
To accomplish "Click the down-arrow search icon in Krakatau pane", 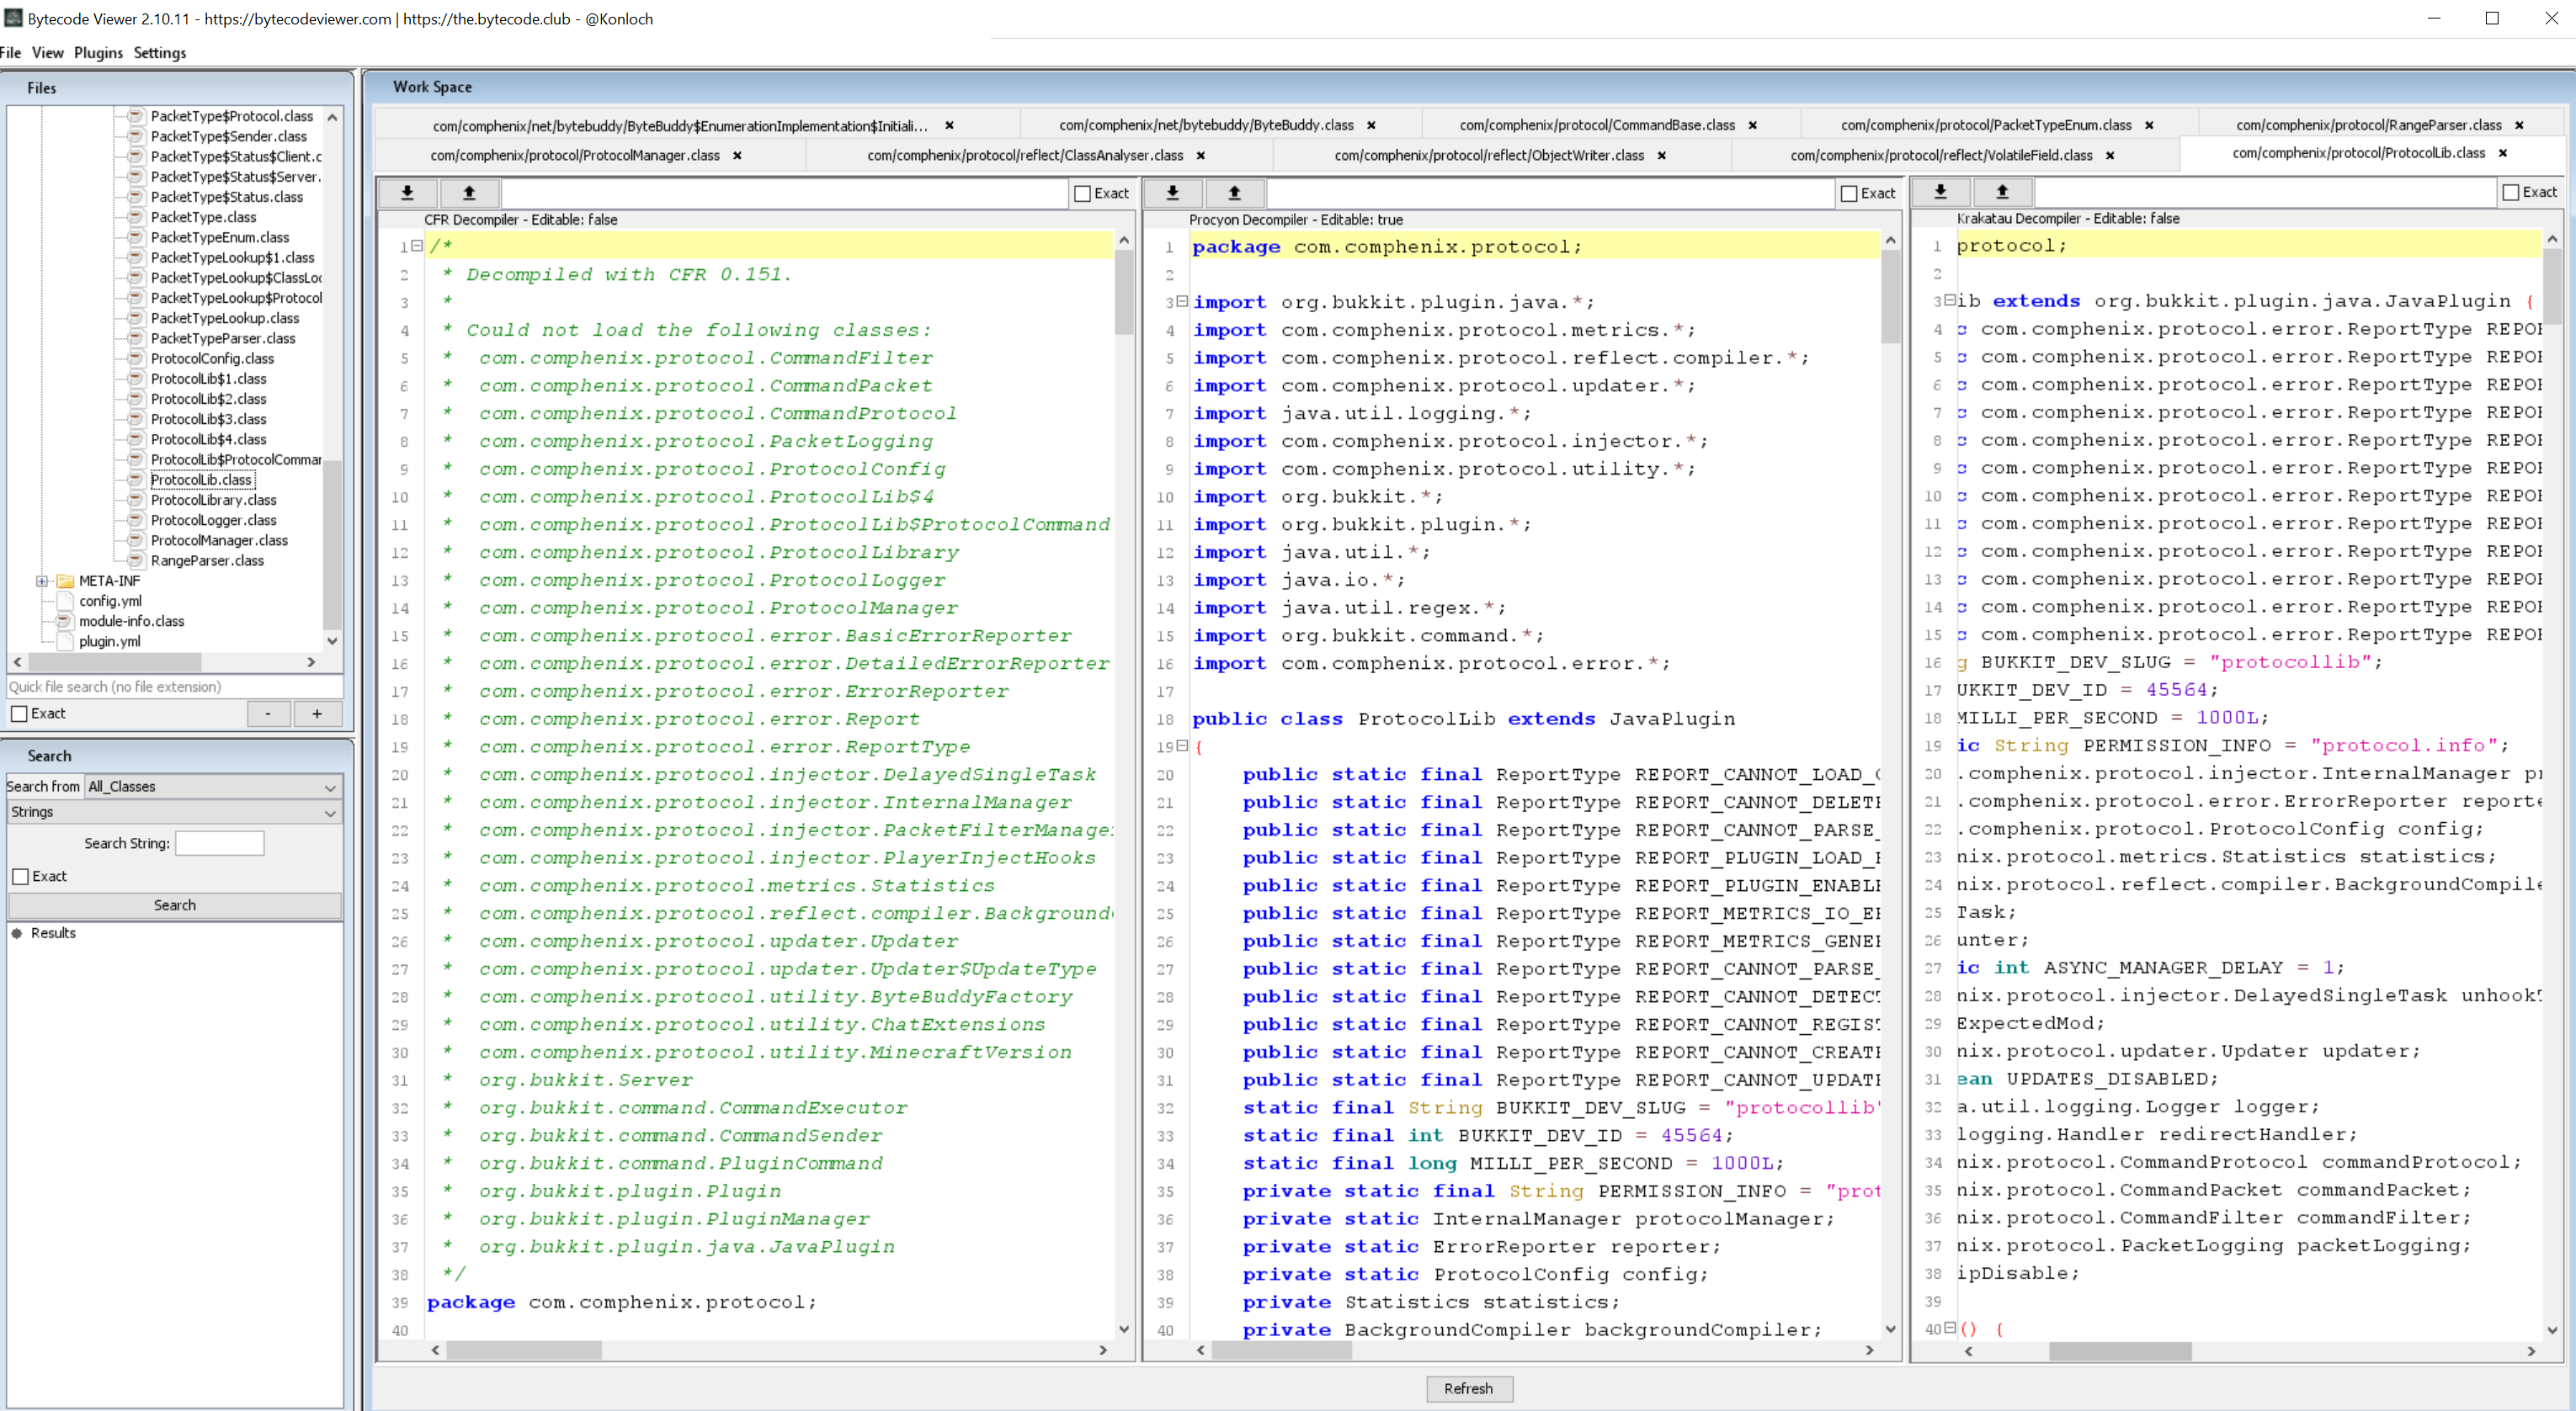I will [1941, 192].
